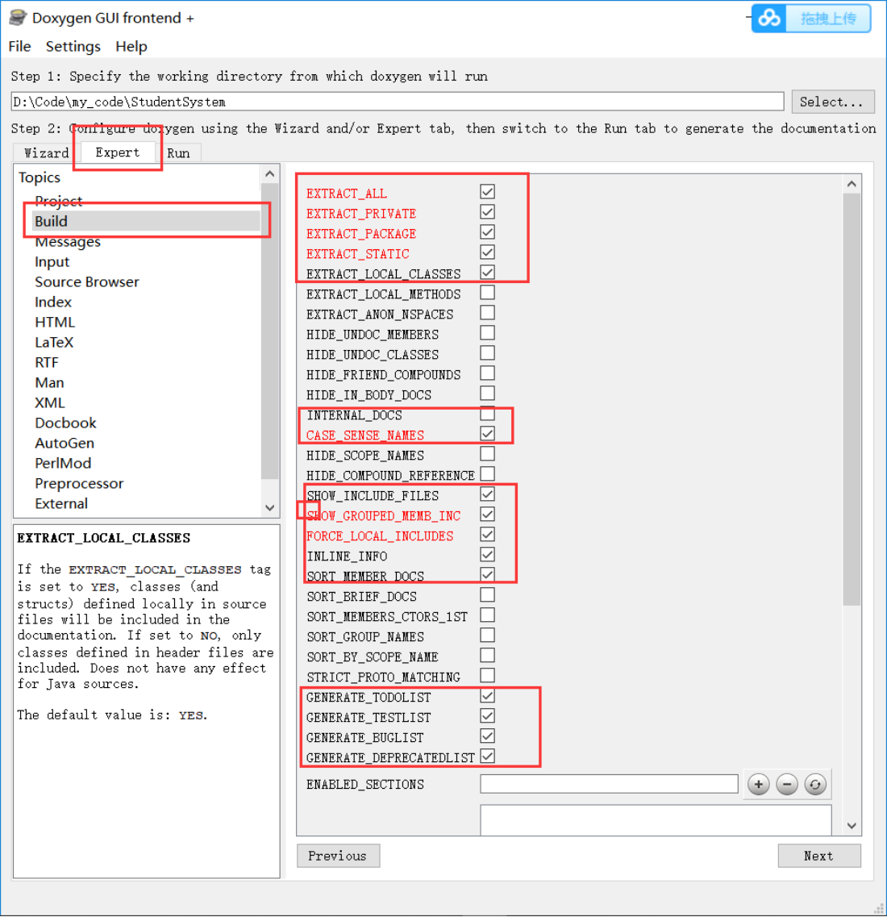
Task: Enable STRICT_PROTO_MATCHING checkbox
Action: pyautogui.click(x=487, y=676)
